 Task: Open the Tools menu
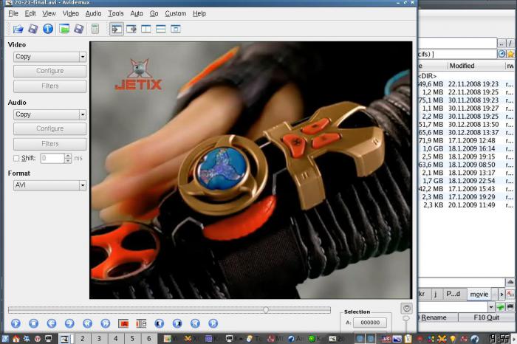point(116,13)
